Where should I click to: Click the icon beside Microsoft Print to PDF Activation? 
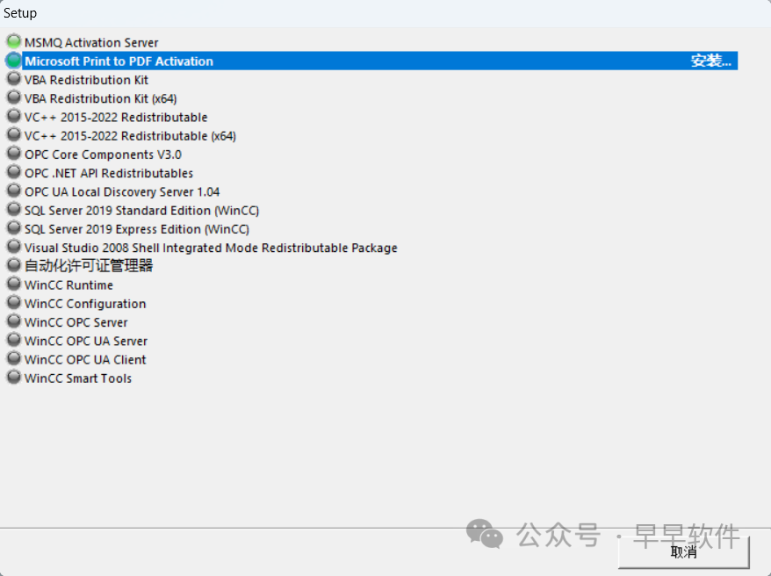[13, 61]
